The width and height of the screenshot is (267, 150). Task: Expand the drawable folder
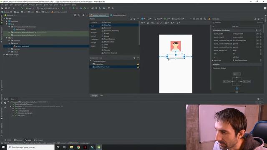(x=9, y=41)
